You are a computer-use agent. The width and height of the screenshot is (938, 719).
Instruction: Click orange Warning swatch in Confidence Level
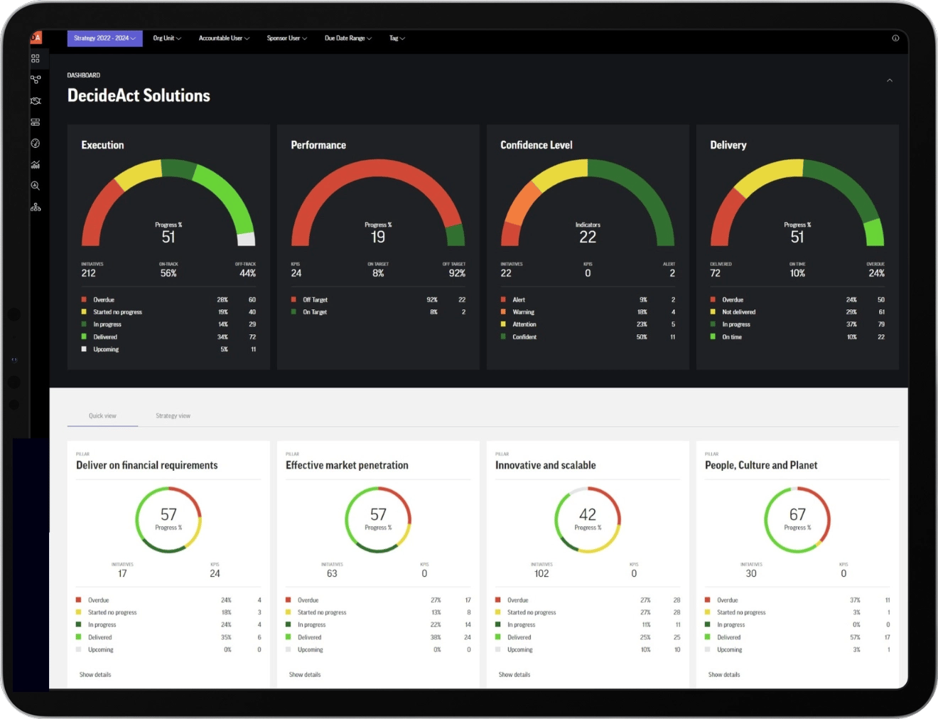click(x=503, y=311)
